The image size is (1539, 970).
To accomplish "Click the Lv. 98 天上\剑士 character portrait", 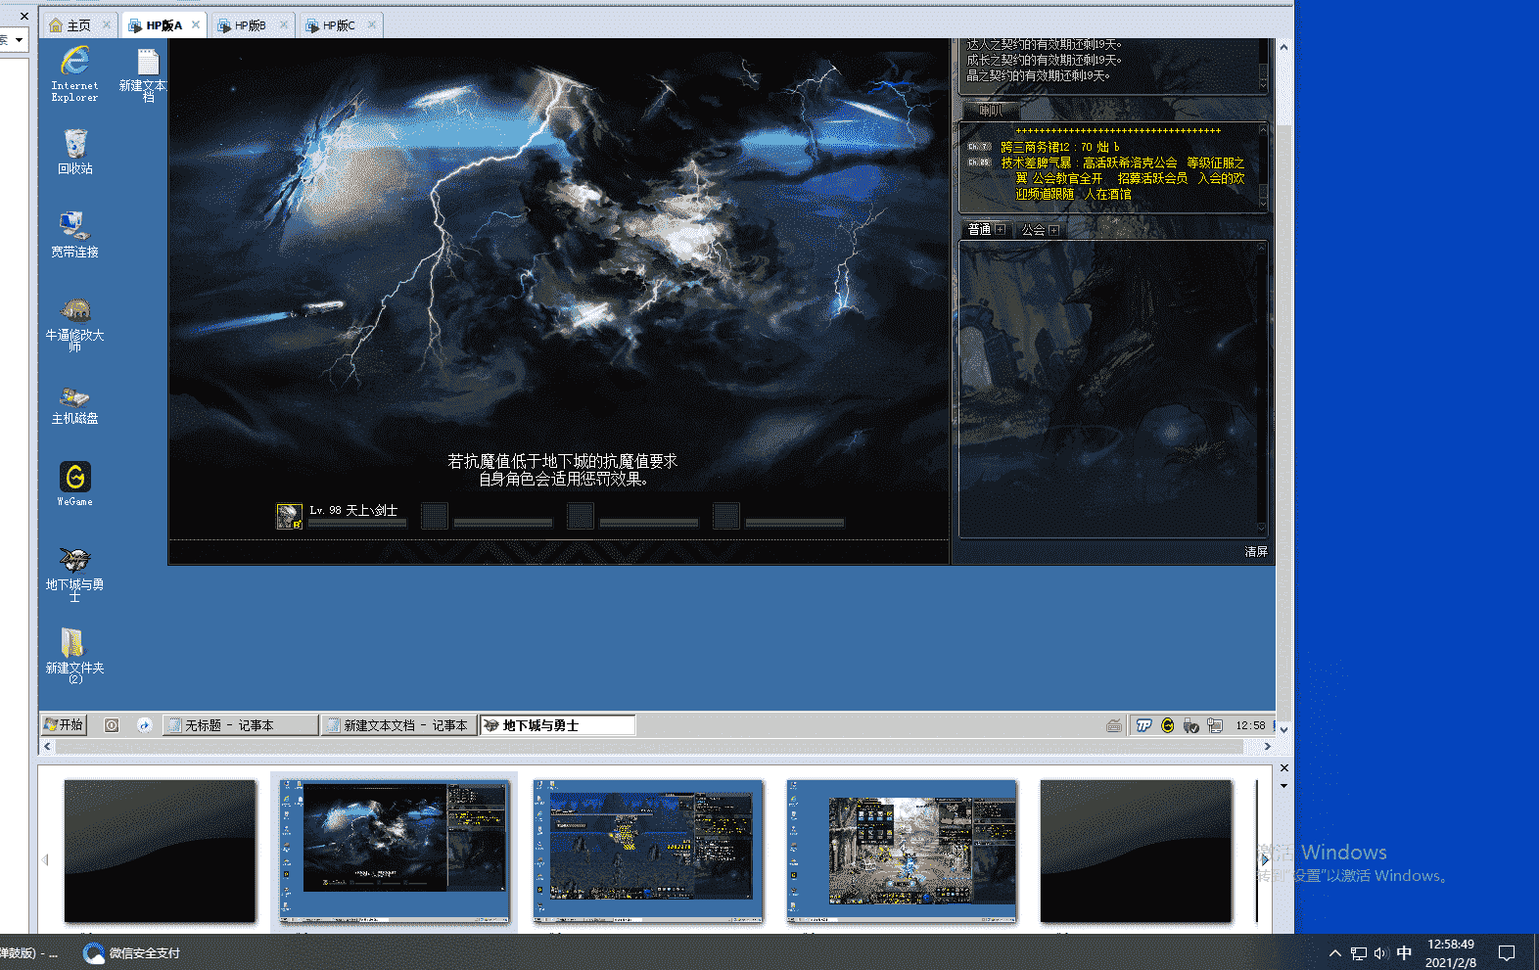I will (289, 516).
